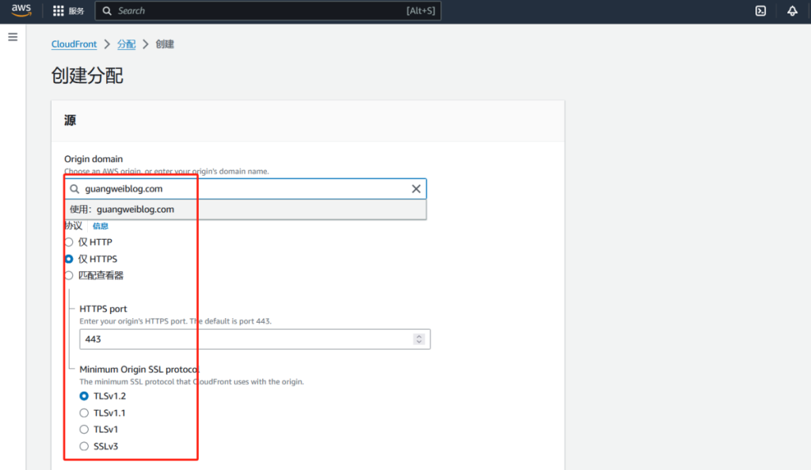
Task: Click the HTTPS port 443 field
Action: (254, 339)
